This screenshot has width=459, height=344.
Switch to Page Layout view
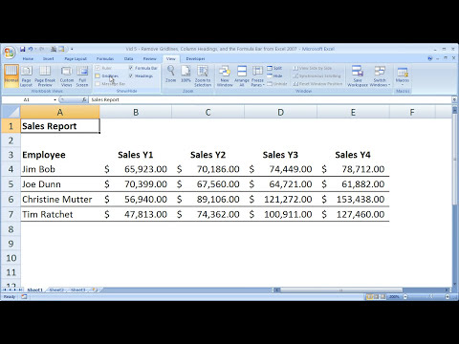(x=26, y=75)
